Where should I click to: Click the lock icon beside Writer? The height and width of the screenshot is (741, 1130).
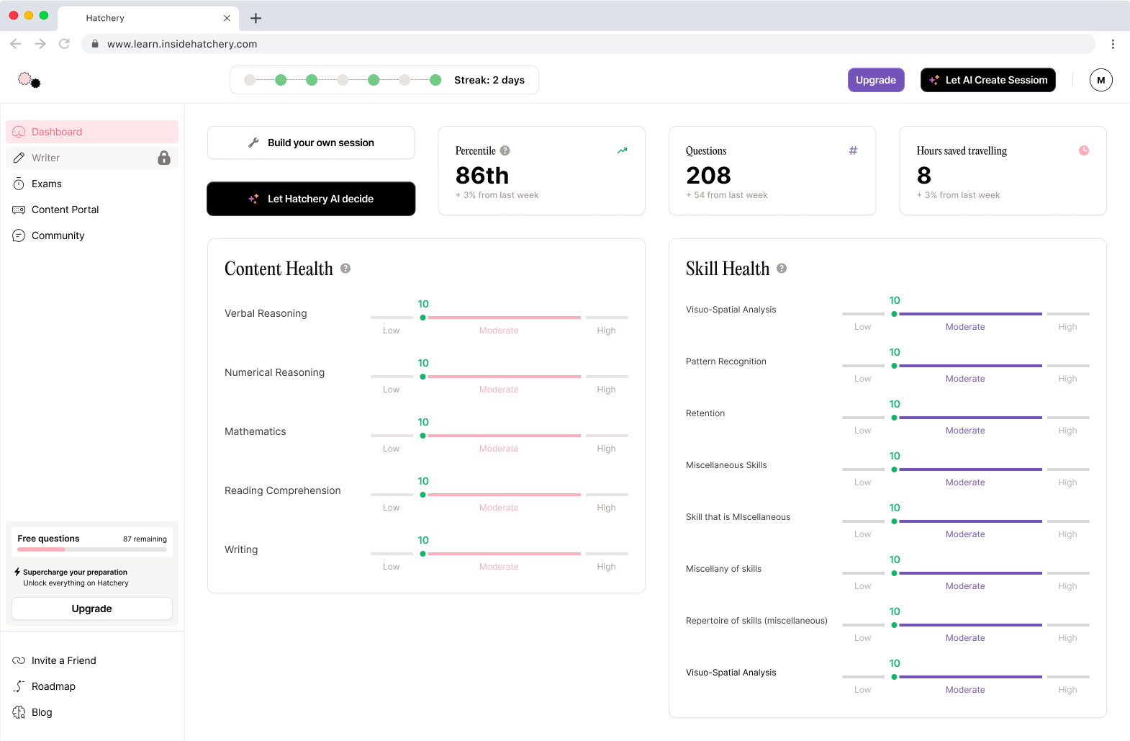point(164,158)
